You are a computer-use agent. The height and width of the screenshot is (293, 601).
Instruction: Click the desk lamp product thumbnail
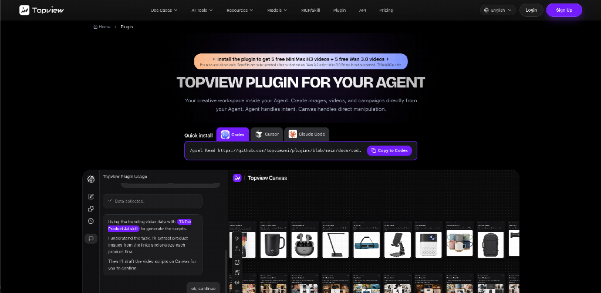tap(335, 245)
